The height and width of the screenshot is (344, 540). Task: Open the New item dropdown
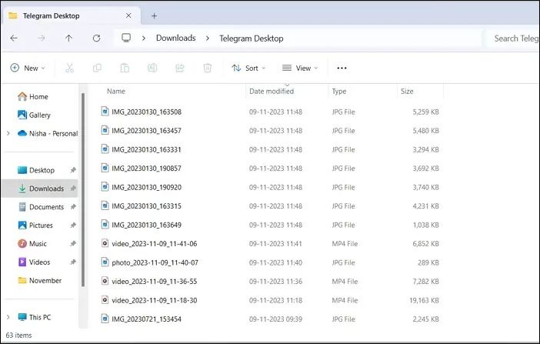28,68
